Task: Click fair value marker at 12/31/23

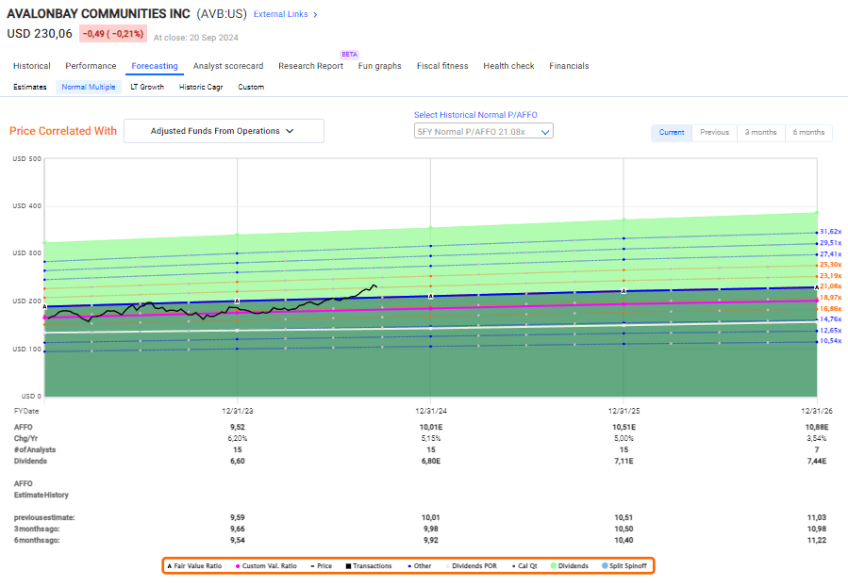Action: tap(237, 301)
